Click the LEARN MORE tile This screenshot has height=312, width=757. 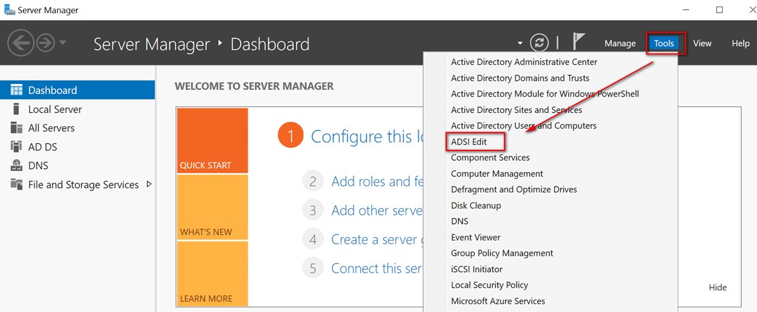(212, 273)
